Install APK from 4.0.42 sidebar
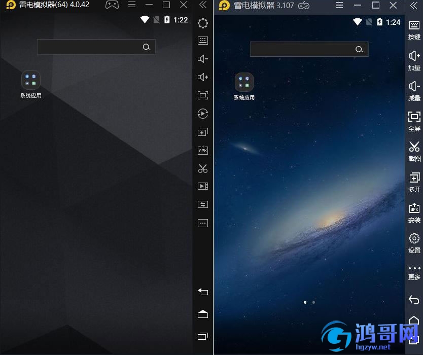The image size is (423, 355). 203,150
